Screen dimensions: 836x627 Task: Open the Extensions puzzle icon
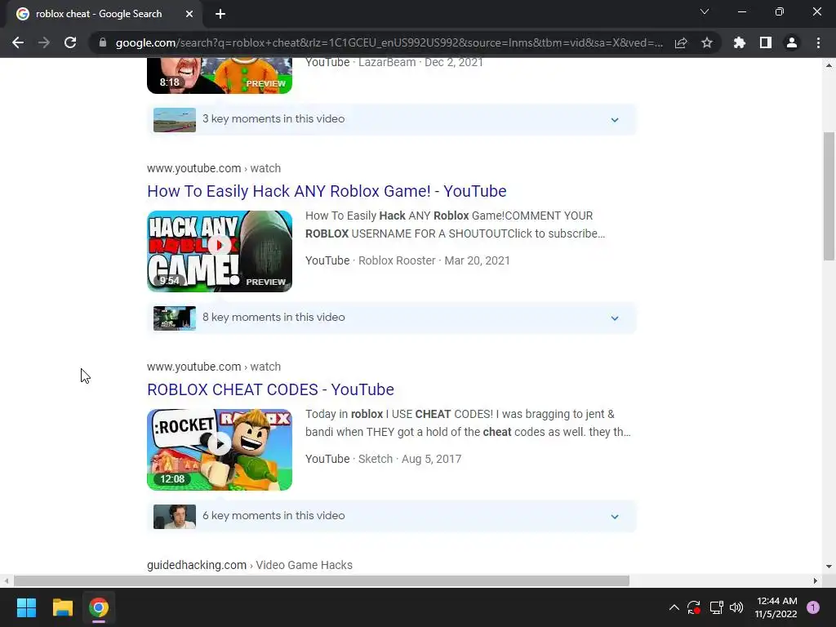(x=740, y=42)
